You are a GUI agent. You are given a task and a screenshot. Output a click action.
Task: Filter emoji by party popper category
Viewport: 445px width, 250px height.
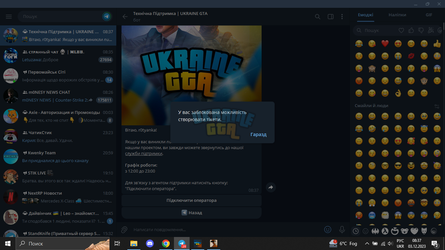click(431, 30)
